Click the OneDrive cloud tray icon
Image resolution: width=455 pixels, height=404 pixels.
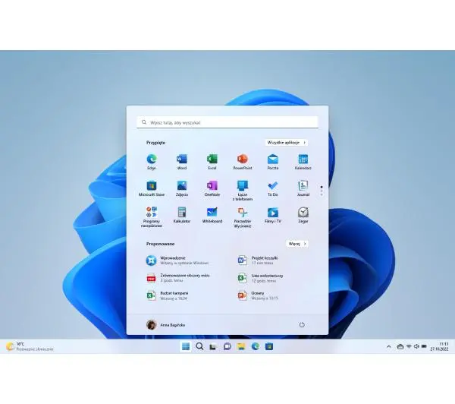pyautogui.click(x=400, y=346)
